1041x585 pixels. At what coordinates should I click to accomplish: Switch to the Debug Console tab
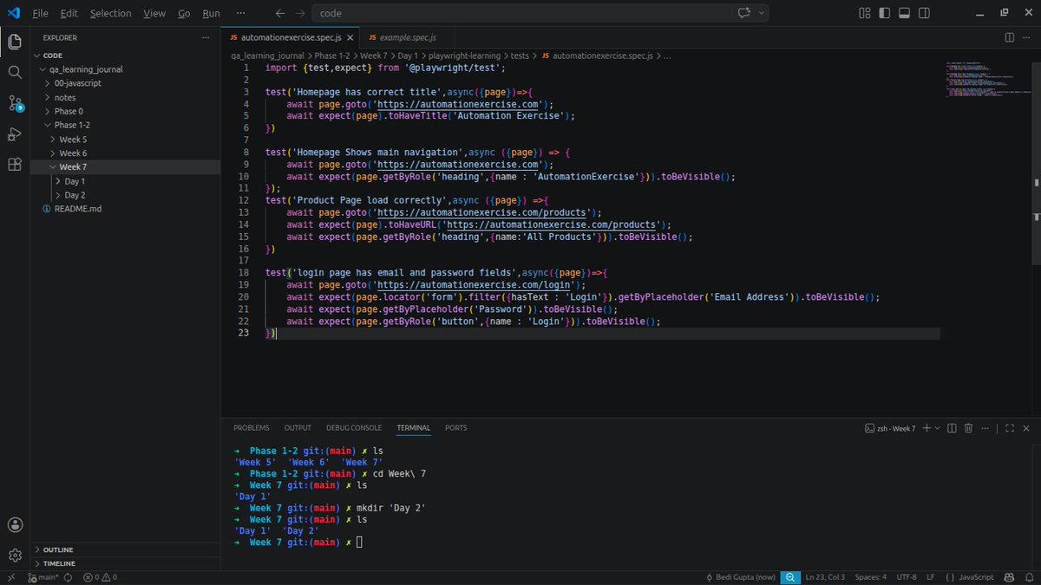pyautogui.click(x=354, y=428)
